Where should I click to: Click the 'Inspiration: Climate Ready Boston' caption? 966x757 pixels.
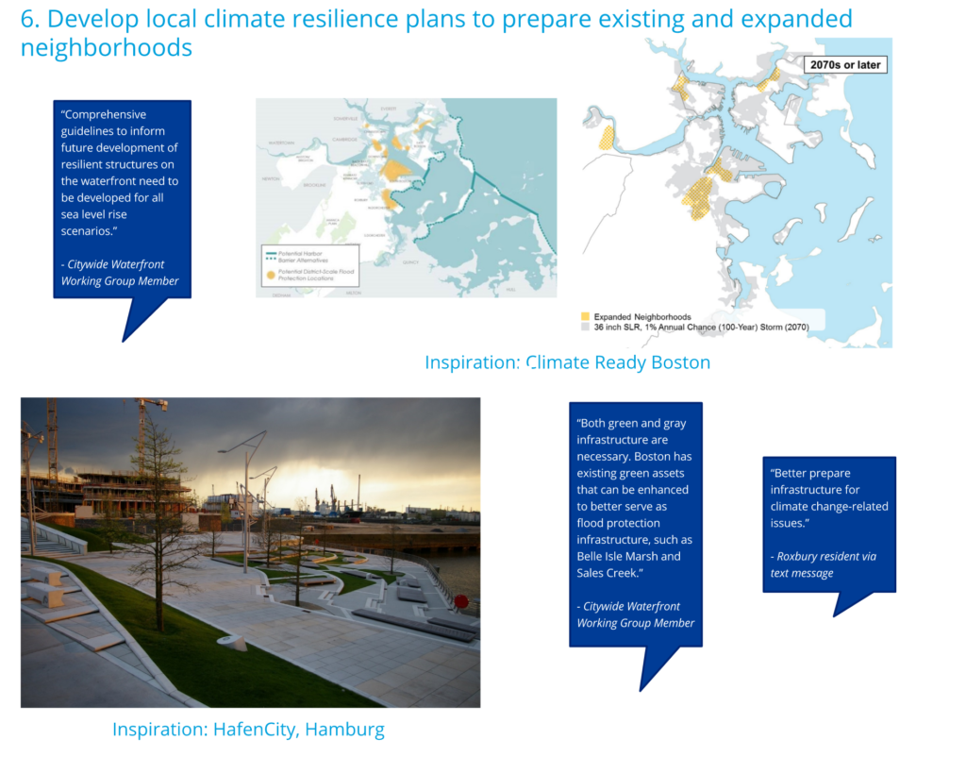567,362
